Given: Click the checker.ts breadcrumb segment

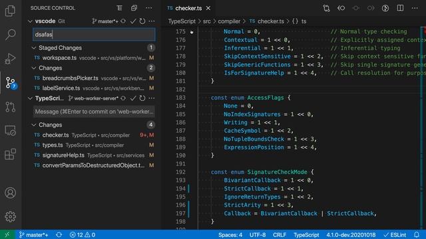Looking at the screenshot, I should coord(267,21).
